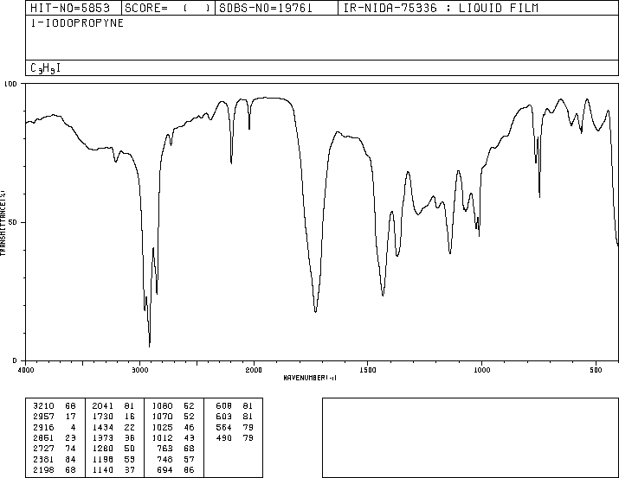Image resolution: width=619 pixels, height=478 pixels.
Task: Click the 1500 wavenumber axis label
Action: point(368,370)
